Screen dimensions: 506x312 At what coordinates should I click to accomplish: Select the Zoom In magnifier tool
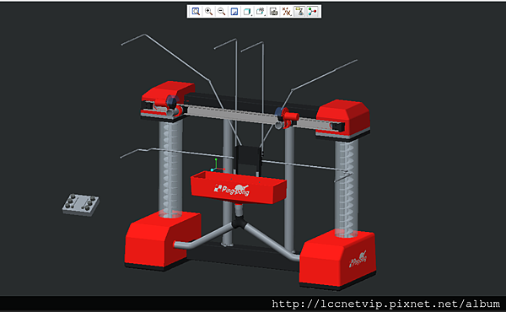tap(209, 12)
